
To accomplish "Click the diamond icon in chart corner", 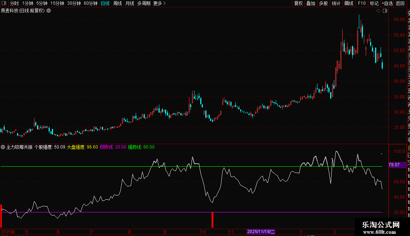I will click(378, 11).
